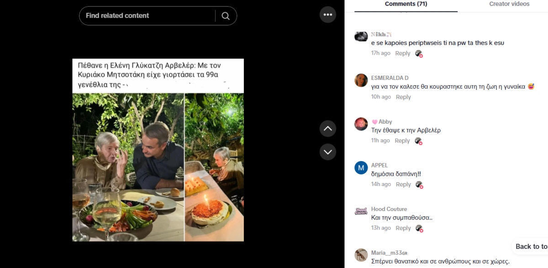Click the Back to top button

(531, 247)
